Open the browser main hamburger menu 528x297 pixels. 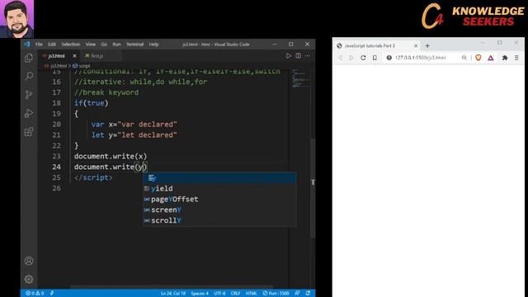click(x=516, y=58)
